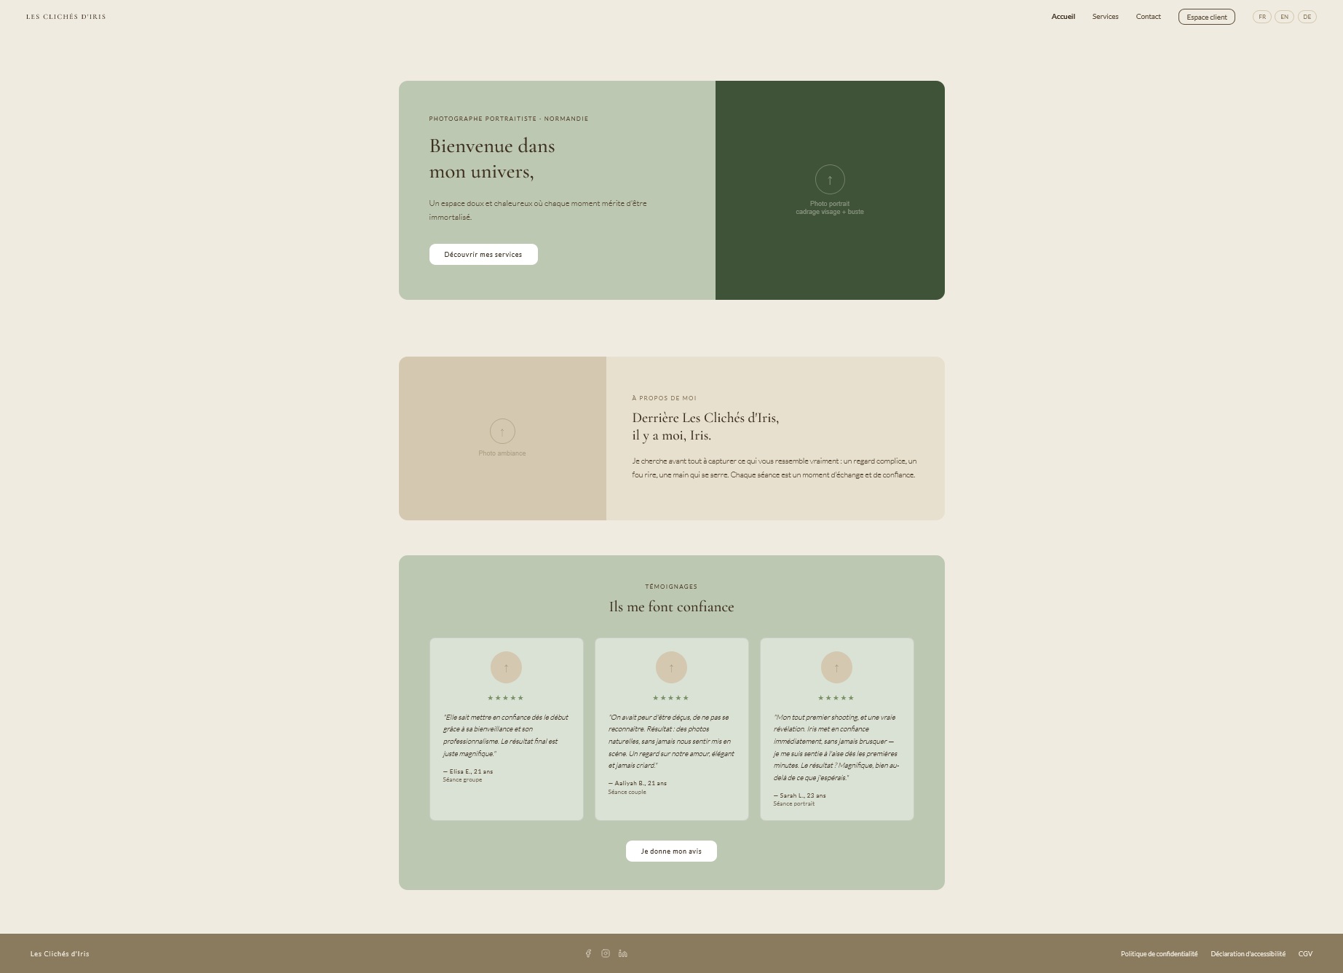This screenshot has width=1343, height=973.
Task: Click the star rating on Sarah L.'s review
Action: click(x=836, y=698)
